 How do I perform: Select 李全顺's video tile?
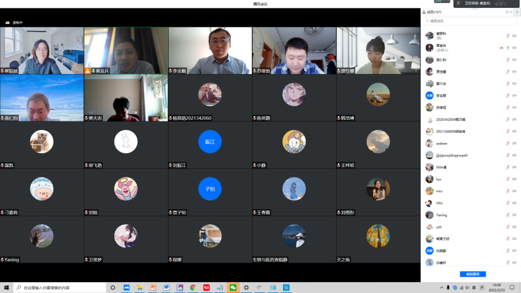click(x=210, y=50)
